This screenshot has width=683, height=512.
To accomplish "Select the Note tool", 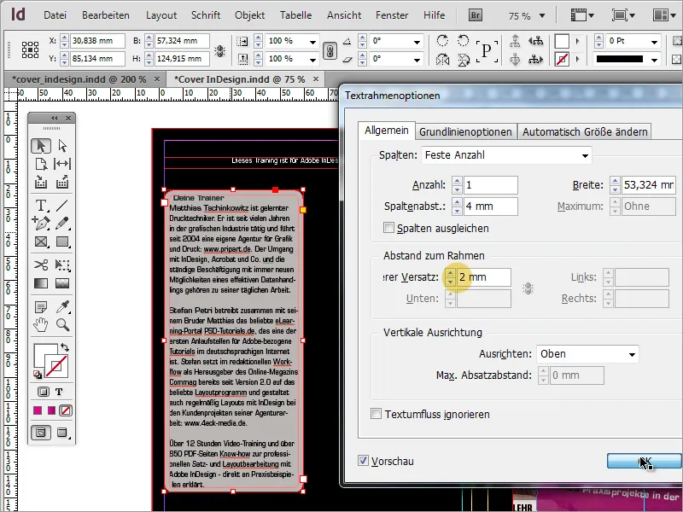I will click(x=41, y=307).
